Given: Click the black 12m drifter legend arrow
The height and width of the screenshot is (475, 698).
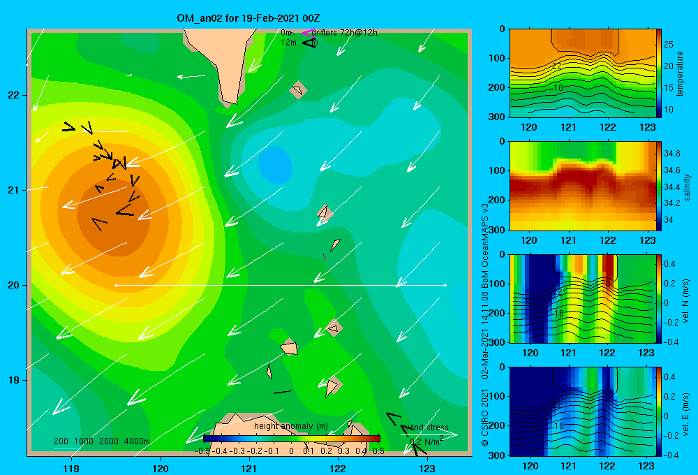Looking at the screenshot, I should click(309, 43).
